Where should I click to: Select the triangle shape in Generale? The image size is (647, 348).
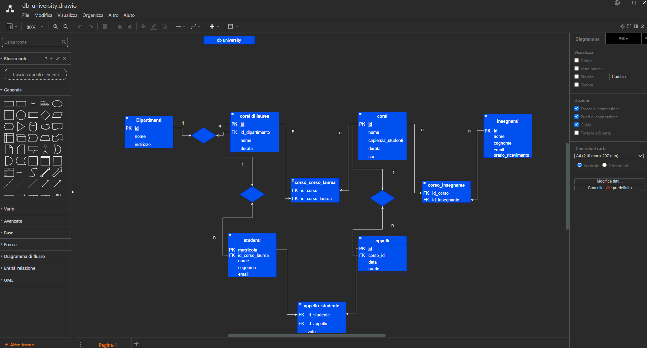[x=21, y=126]
